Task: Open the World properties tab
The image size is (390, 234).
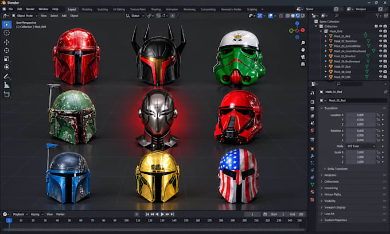Action: click(x=313, y=131)
